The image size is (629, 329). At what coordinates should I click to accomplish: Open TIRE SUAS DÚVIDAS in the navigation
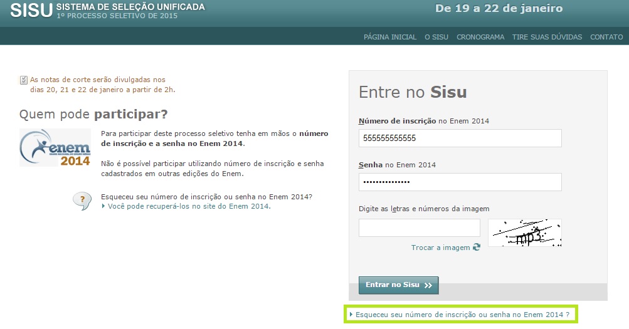547,37
